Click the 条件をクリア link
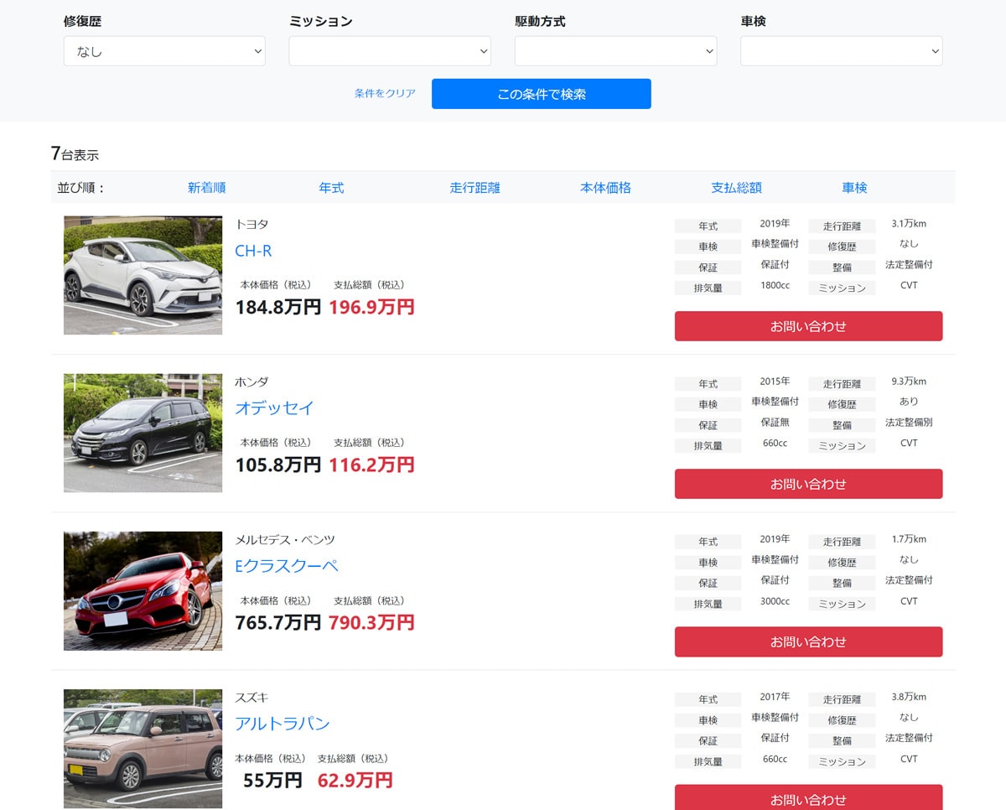 coord(385,94)
